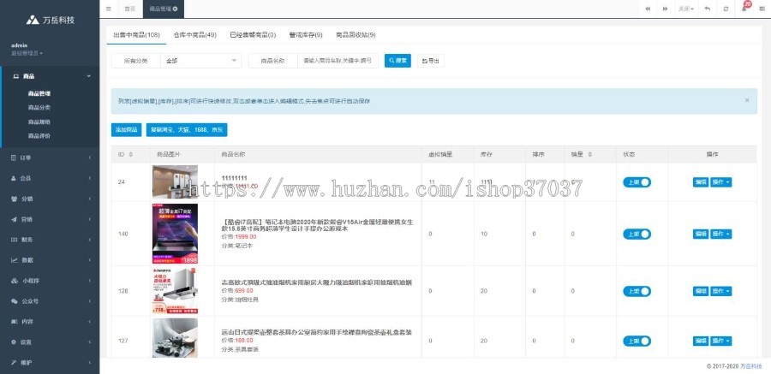
Task: Click the 添加商品 button
Action: [127, 130]
